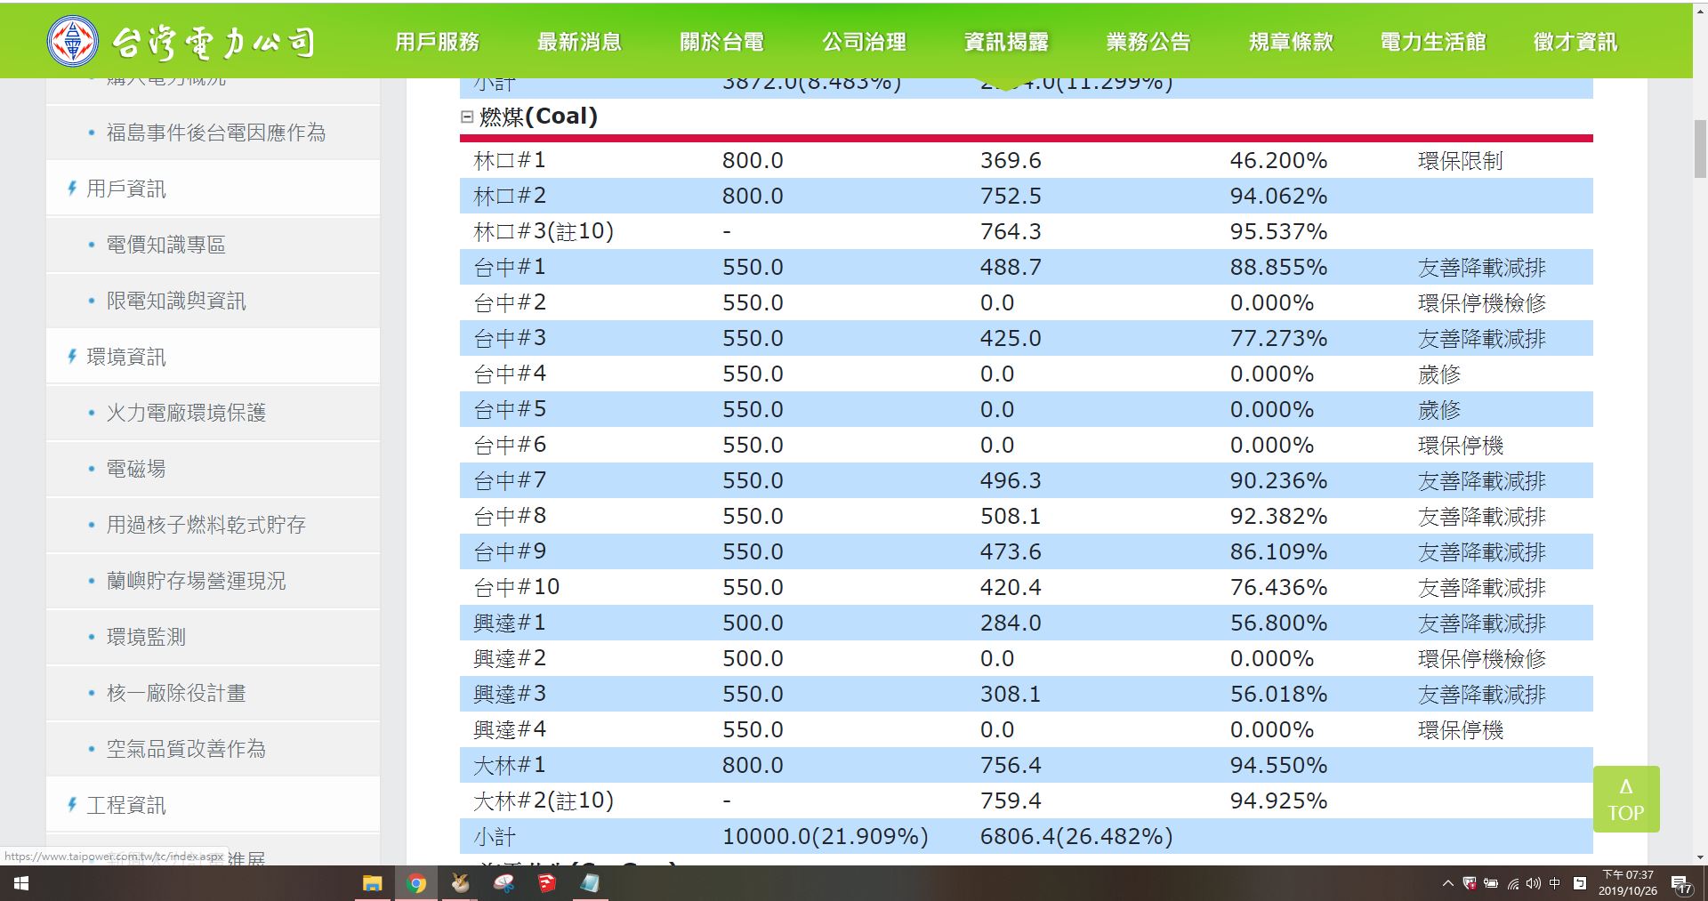
Task: Show hidden system tray icons
Action: (1447, 883)
